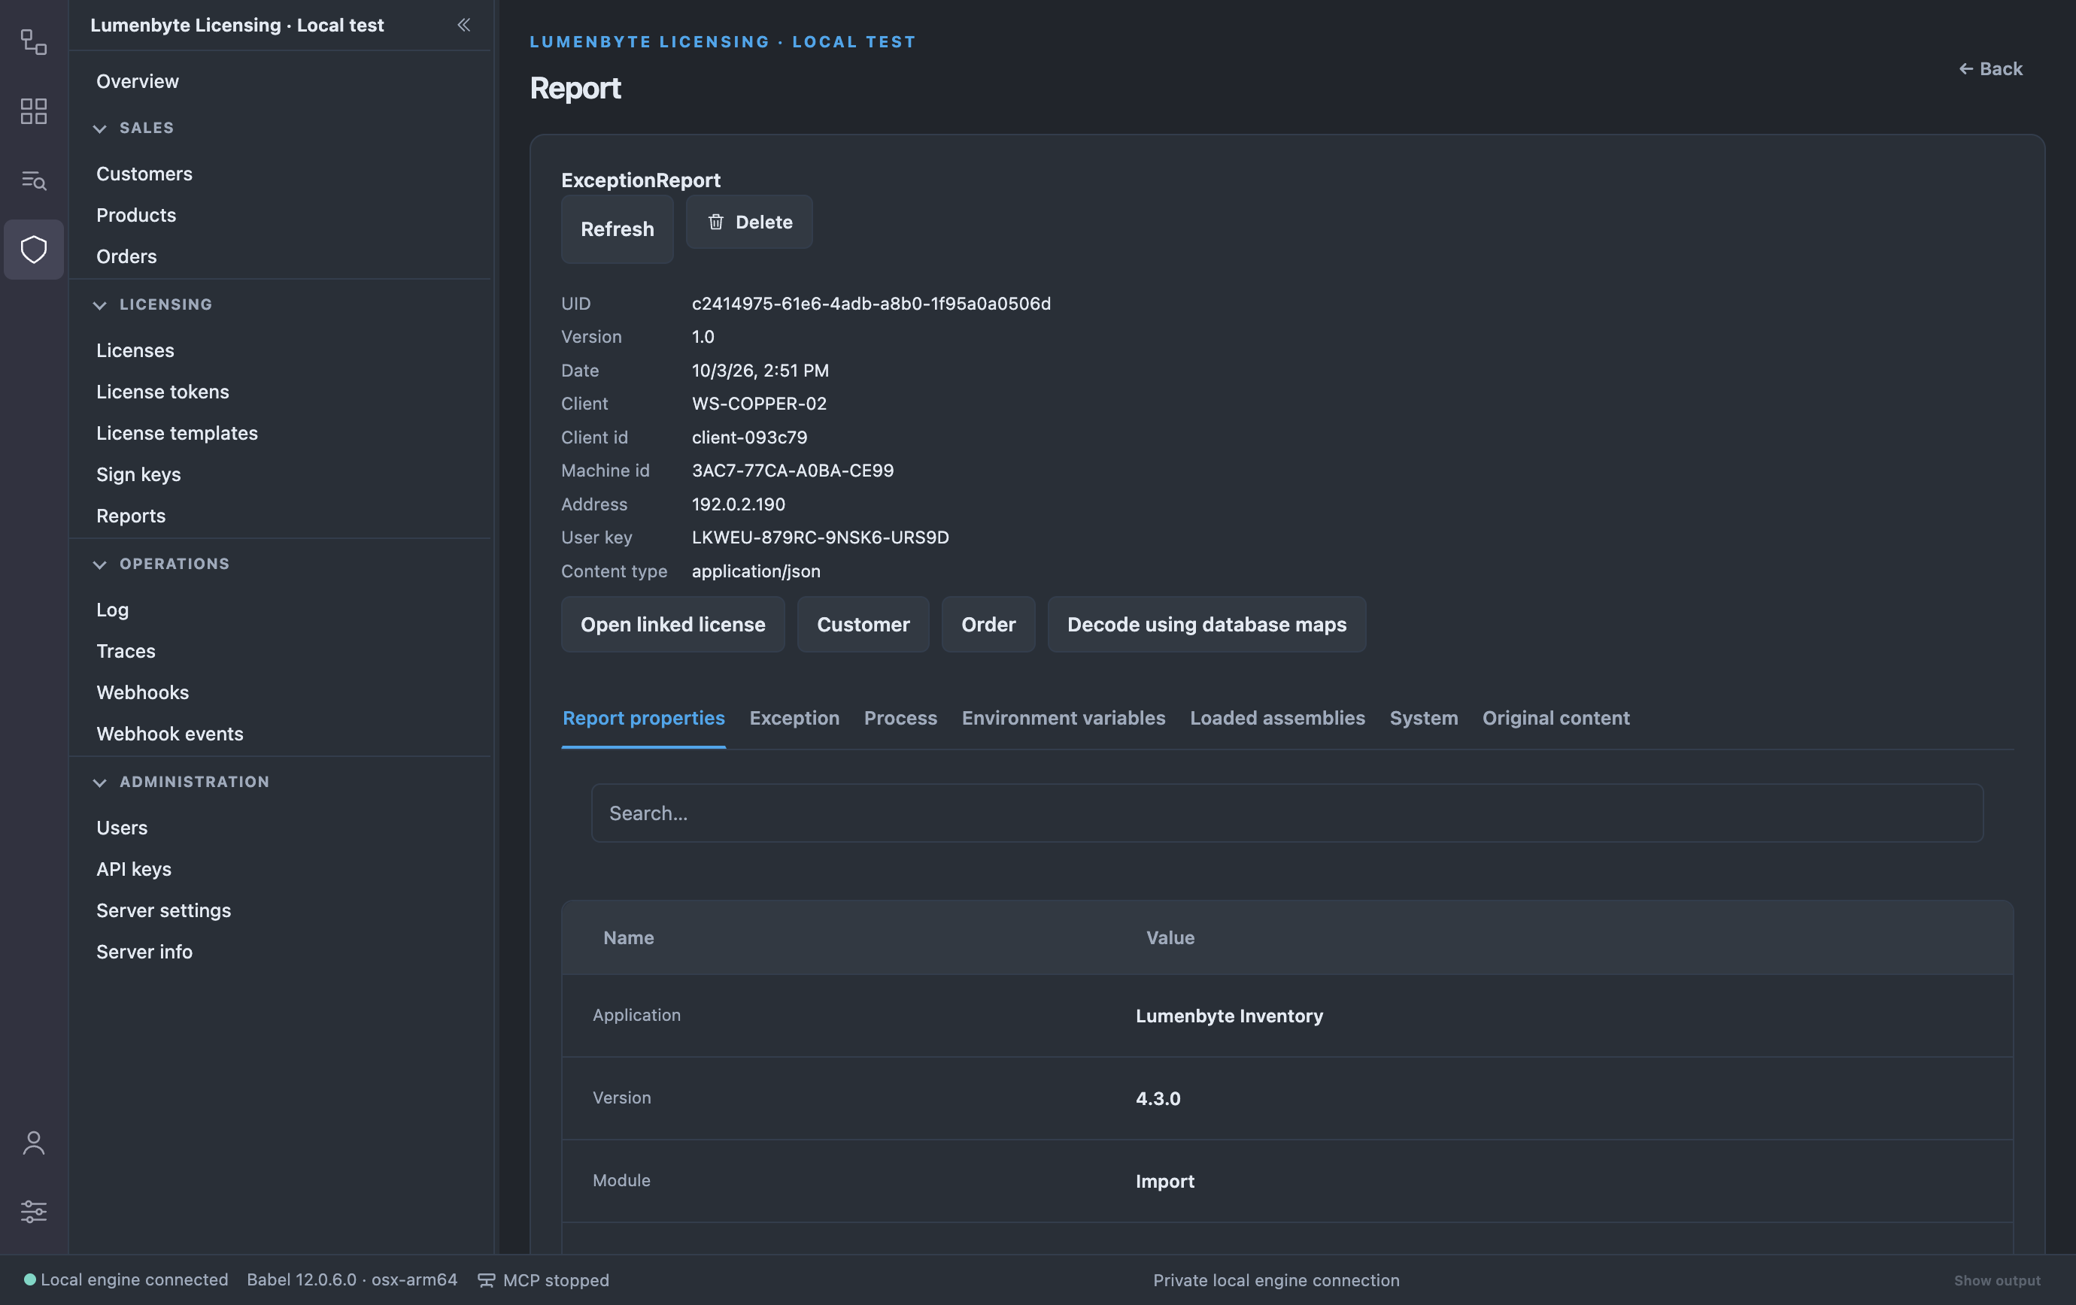Open Customers in the sidebar
Screen dimensions: 2076x1305
click(144, 174)
